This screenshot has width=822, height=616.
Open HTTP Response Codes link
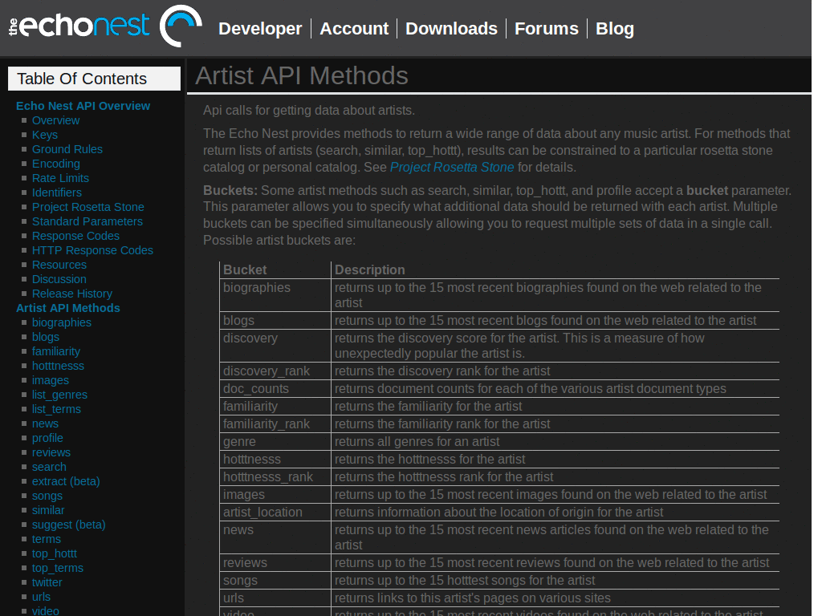tap(92, 250)
